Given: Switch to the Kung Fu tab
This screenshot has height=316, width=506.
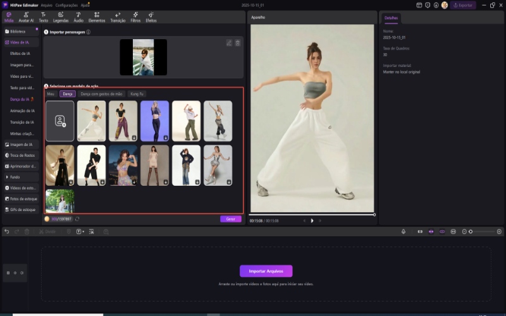Looking at the screenshot, I should click(137, 94).
